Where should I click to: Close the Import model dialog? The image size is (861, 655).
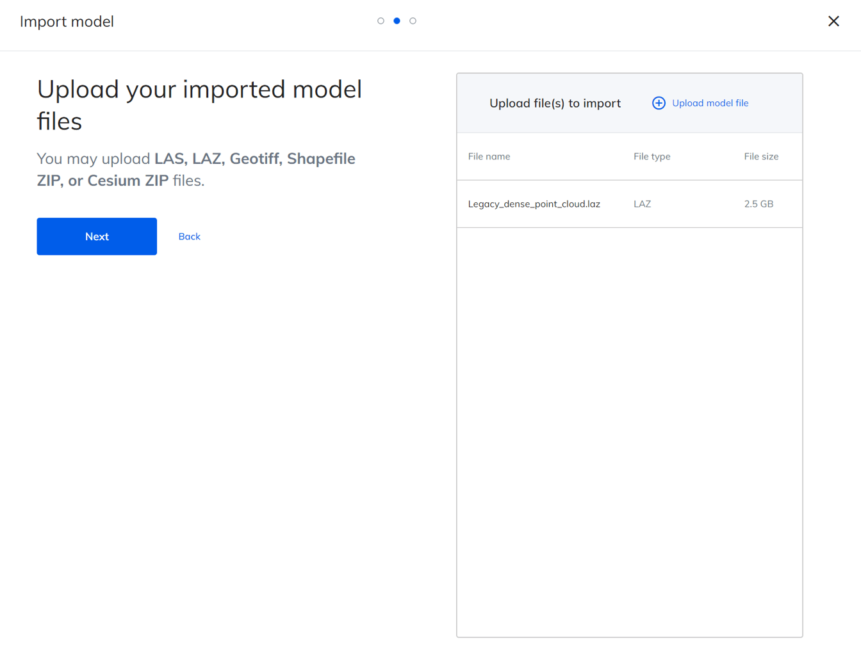tap(833, 21)
